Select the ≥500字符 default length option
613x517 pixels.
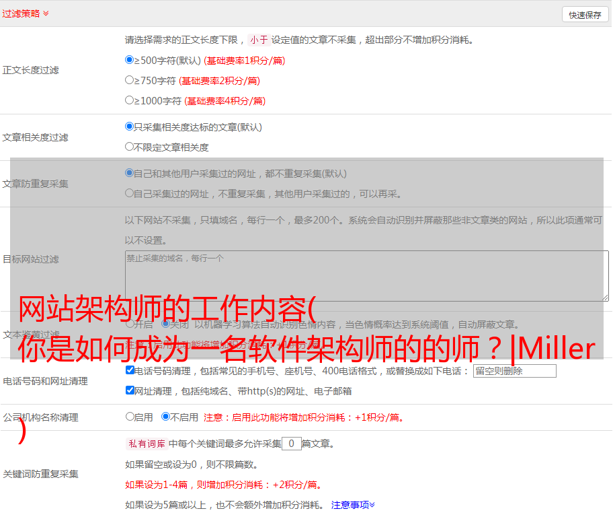coord(130,60)
